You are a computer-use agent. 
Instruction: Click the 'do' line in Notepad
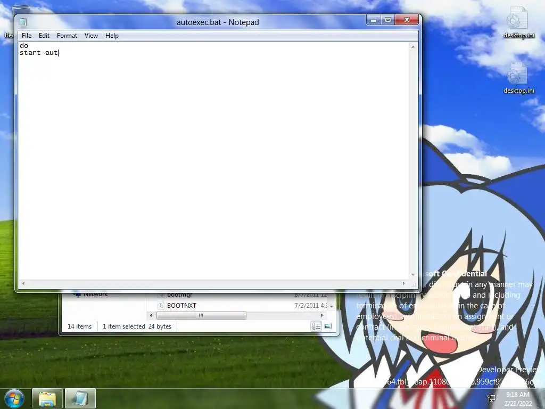(x=24, y=46)
